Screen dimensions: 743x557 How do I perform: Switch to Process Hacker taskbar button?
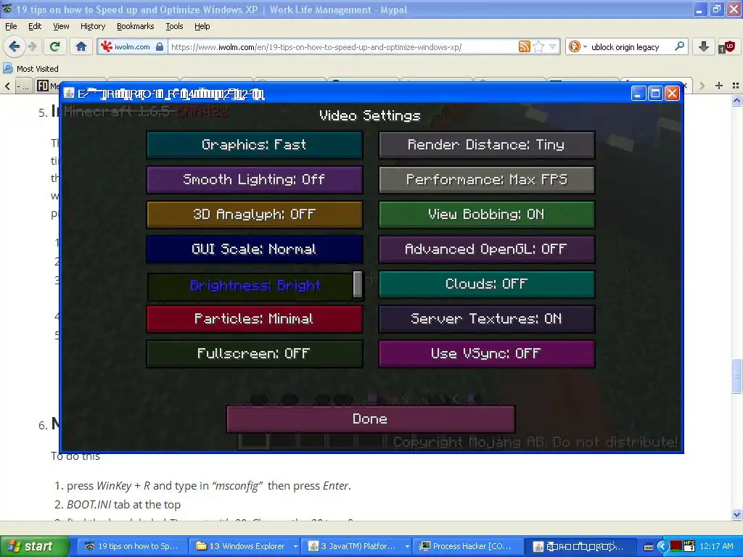click(469, 546)
